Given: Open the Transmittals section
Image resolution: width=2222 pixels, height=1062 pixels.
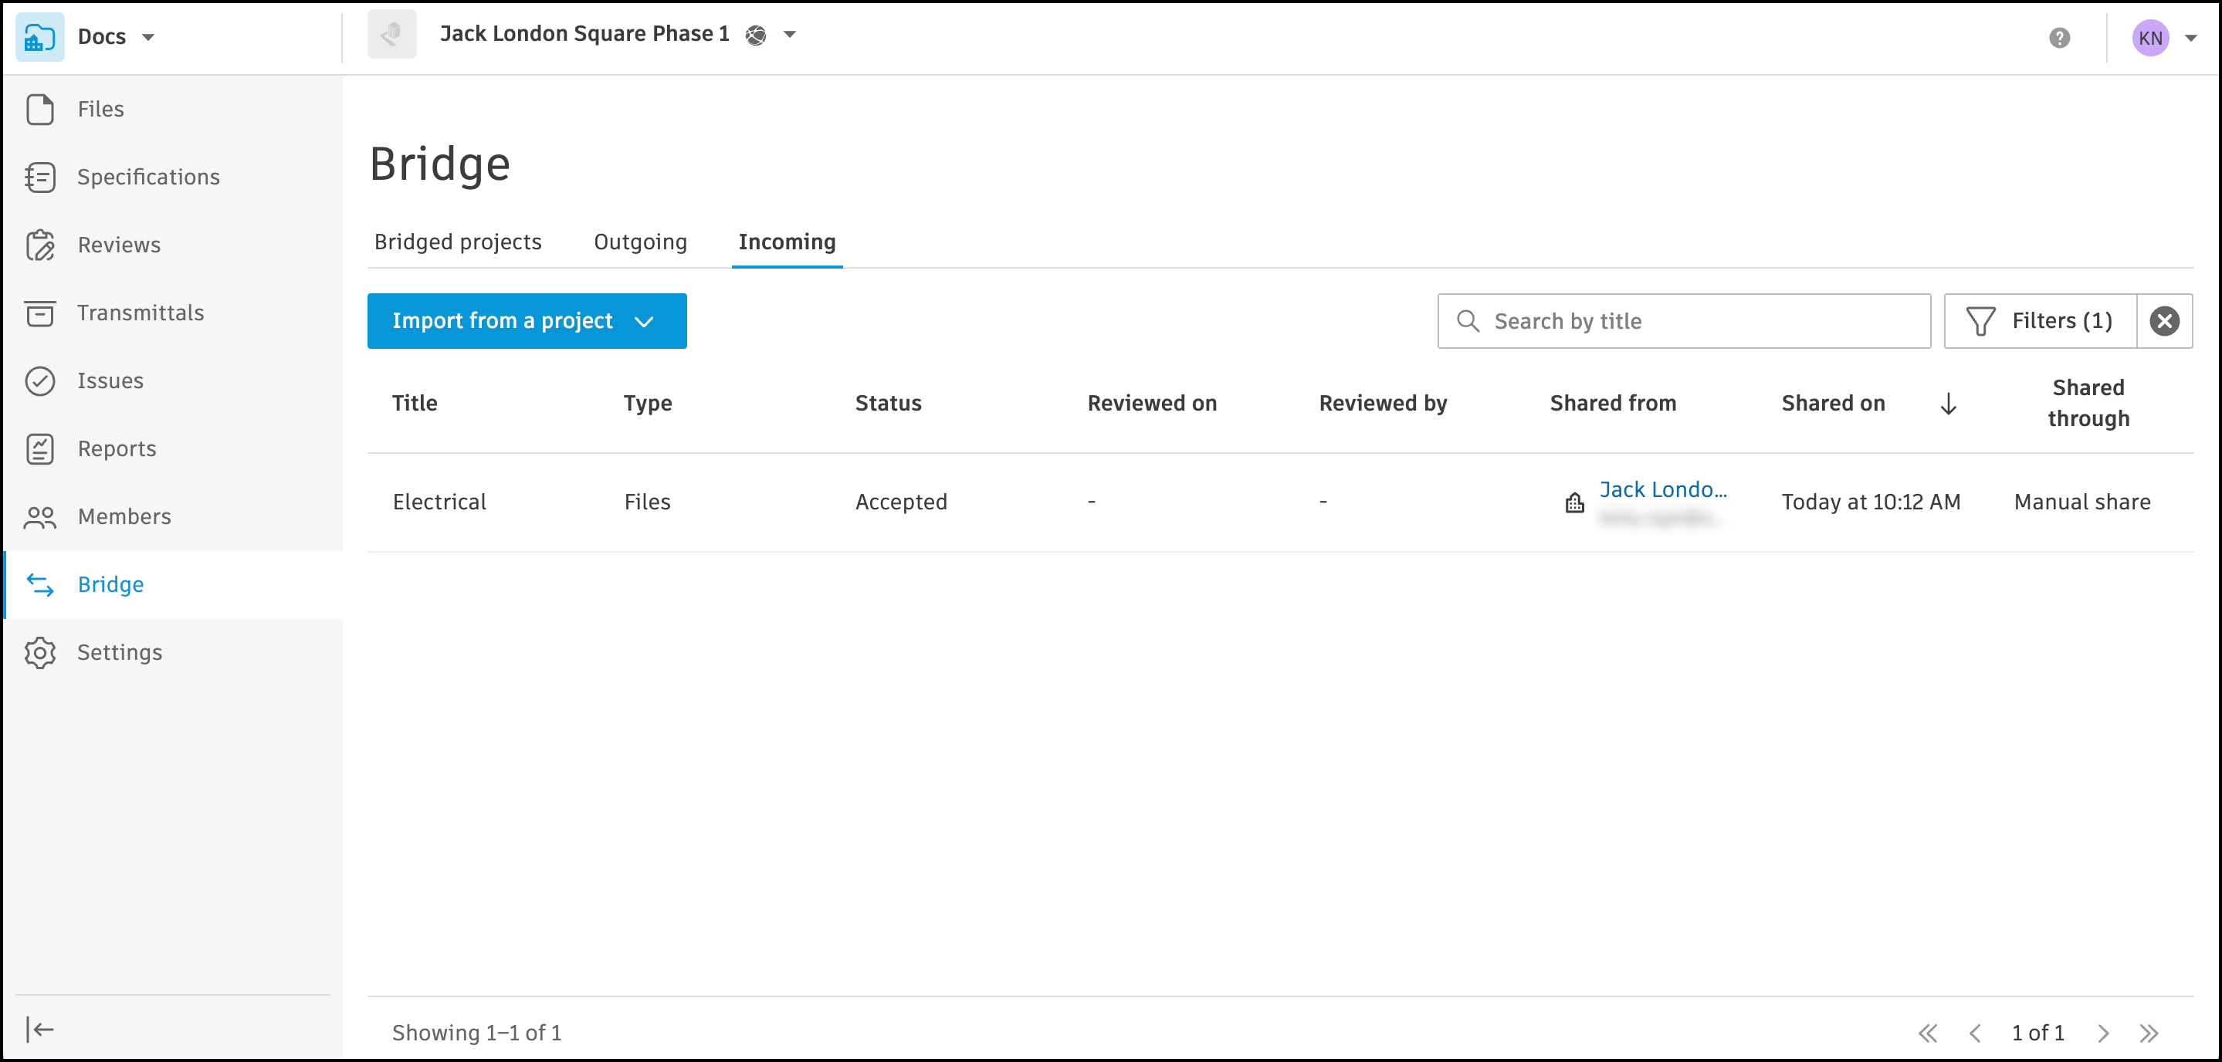Looking at the screenshot, I should [x=140, y=313].
